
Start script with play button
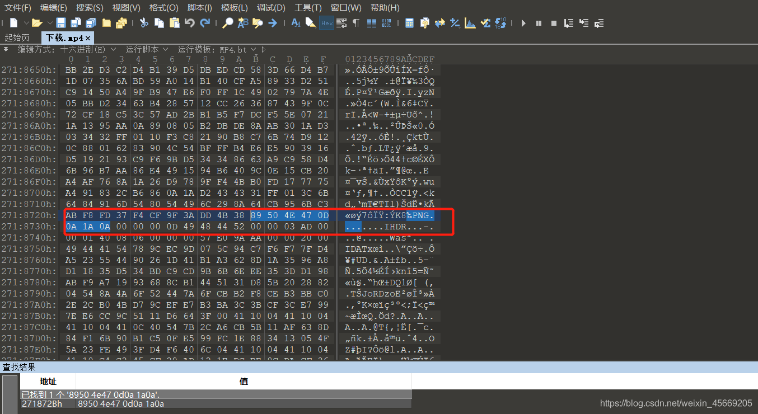(x=523, y=23)
